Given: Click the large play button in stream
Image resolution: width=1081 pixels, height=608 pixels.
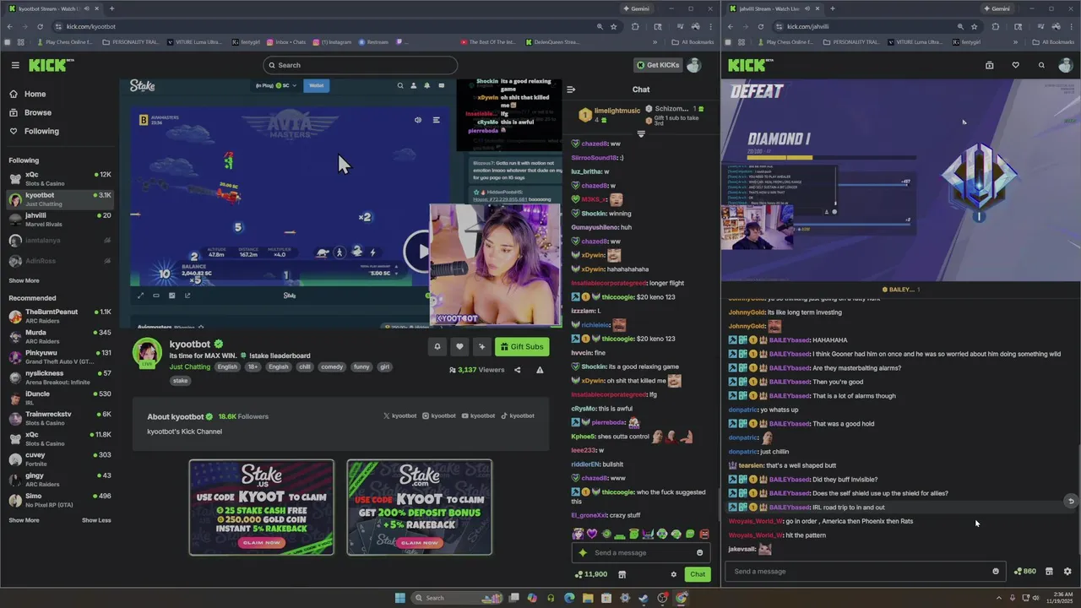Looking at the screenshot, I should [x=419, y=252].
